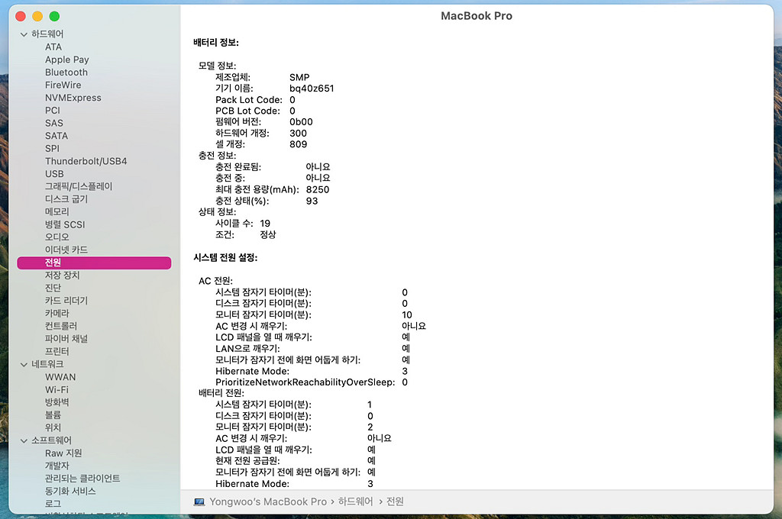The image size is (782, 519).
Task: Select 그래픽/디스플레이 in the sidebar
Action: pos(78,186)
